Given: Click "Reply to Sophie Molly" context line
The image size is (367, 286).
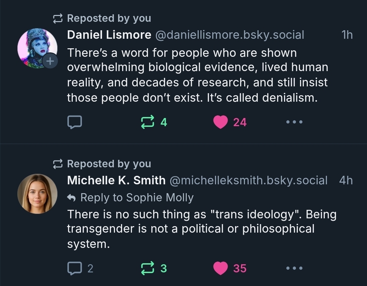Looking at the screenshot, I should pos(131,197).
